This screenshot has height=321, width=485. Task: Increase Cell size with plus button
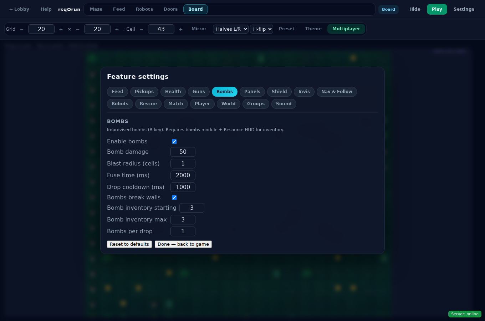point(181,29)
